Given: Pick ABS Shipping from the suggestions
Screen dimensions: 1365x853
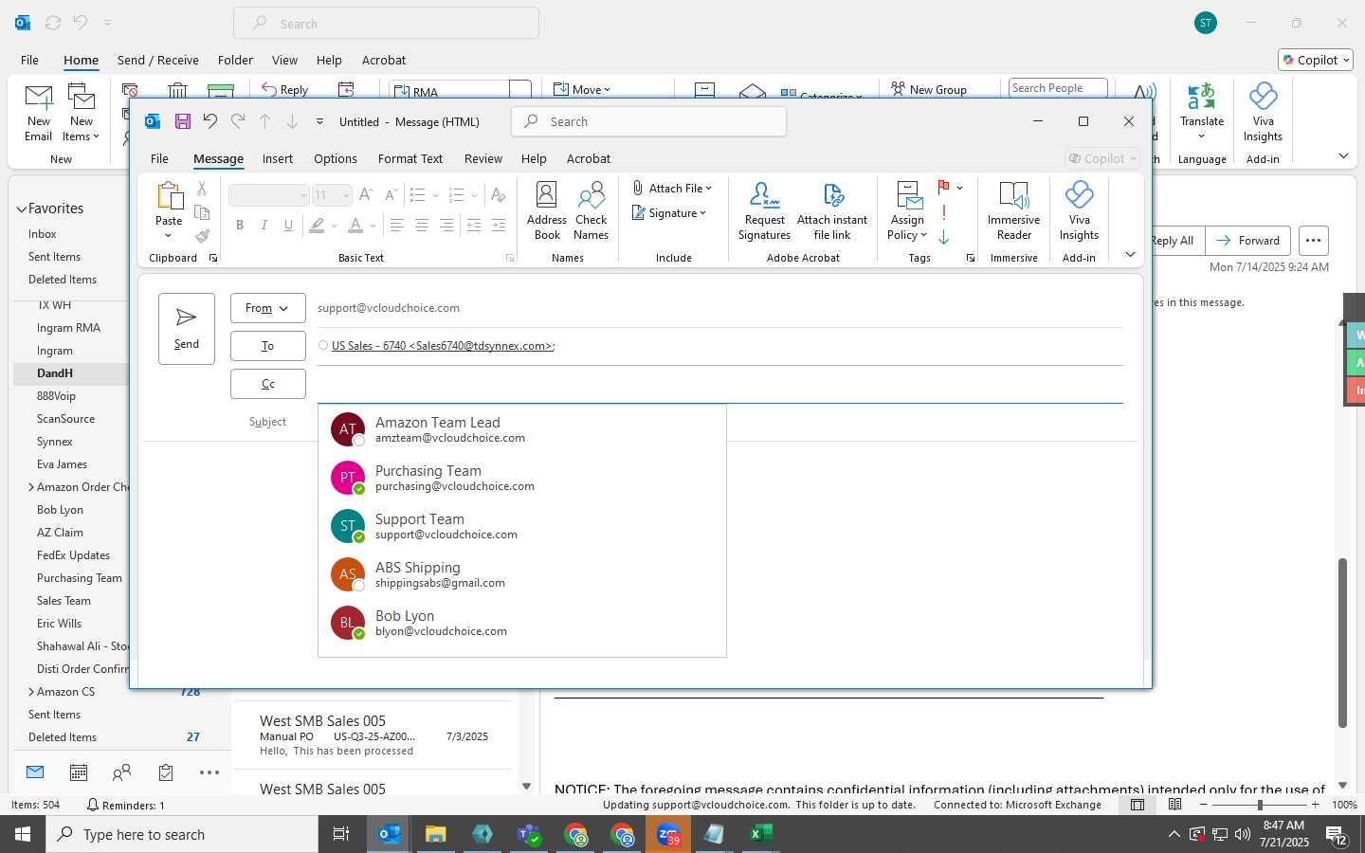Looking at the screenshot, I should point(522,574).
